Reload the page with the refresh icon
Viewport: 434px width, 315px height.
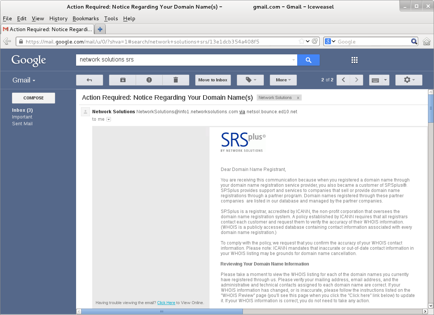pyautogui.click(x=315, y=41)
